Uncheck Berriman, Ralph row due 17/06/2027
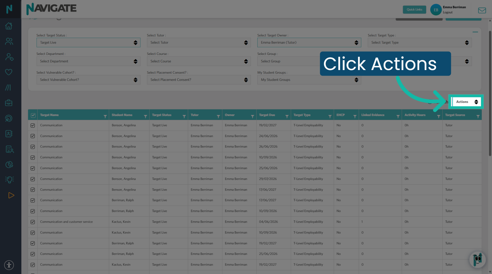The width and height of the screenshot is (492, 274). (33, 200)
